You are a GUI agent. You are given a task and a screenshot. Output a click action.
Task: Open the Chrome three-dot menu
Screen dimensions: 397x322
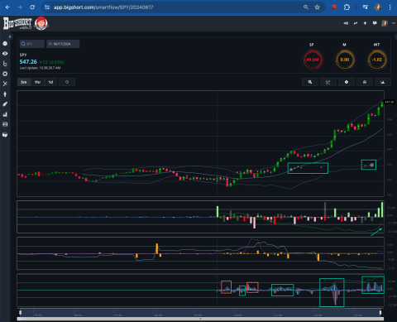pos(390,7)
